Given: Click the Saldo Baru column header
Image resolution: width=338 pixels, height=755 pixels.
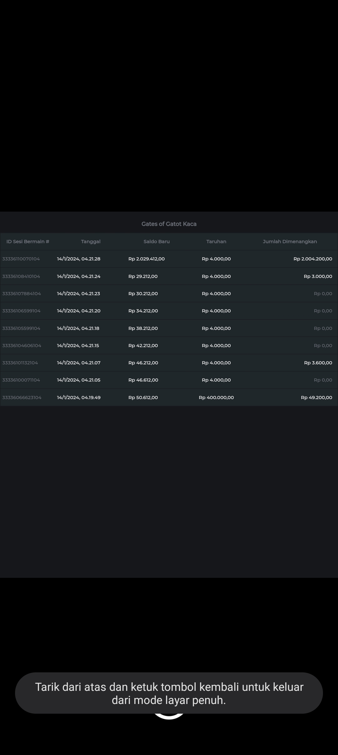Looking at the screenshot, I should pyautogui.click(x=156, y=242).
